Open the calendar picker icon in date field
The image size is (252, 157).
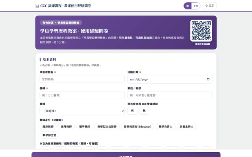coord(208,79)
